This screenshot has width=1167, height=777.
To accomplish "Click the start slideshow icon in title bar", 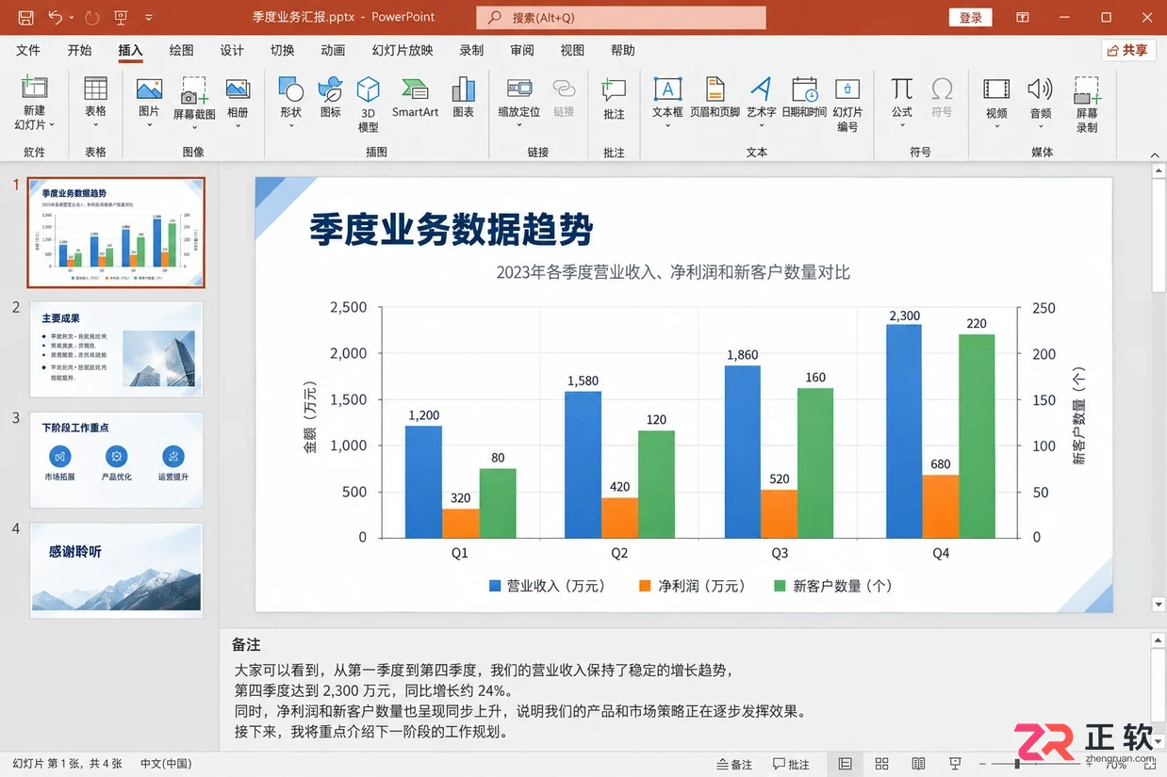I will pyautogui.click(x=121, y=18).
